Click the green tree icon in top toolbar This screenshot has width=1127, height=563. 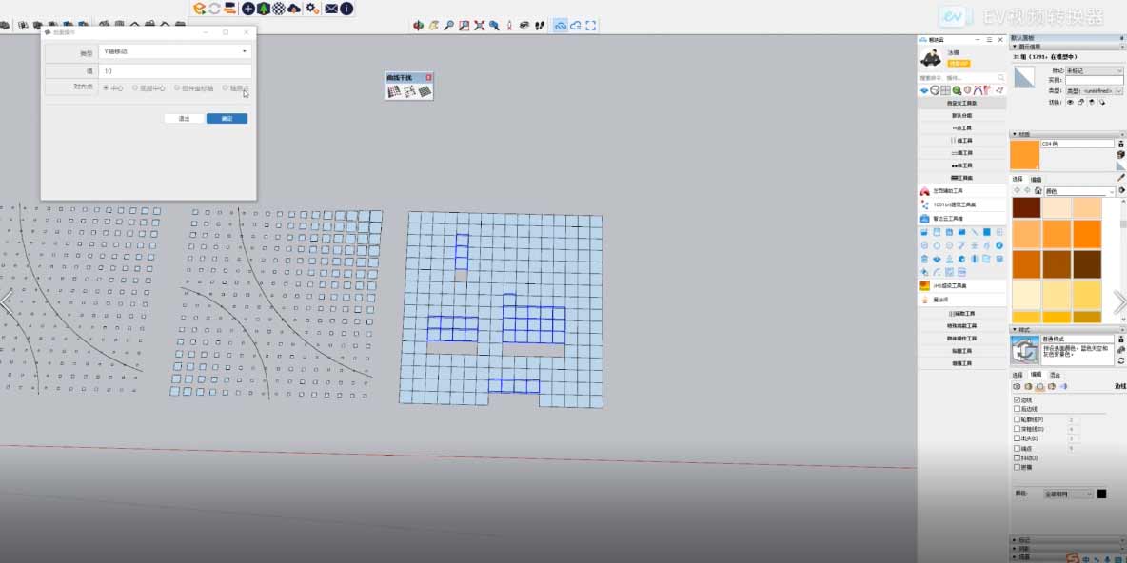tap(264, 9)
